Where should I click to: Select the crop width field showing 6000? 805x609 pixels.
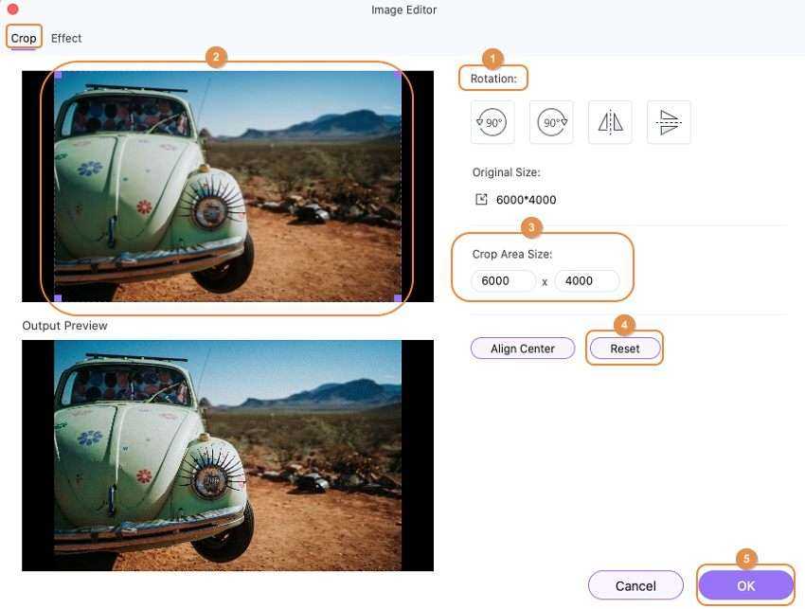tap(503, 281)
